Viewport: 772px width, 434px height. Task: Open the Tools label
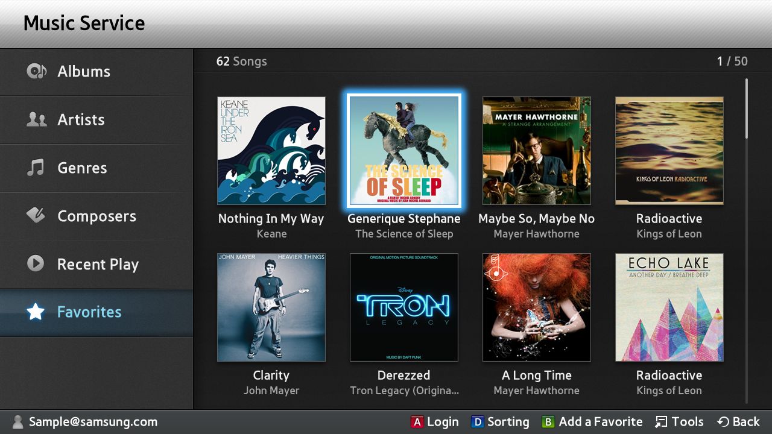coord(688,422)
